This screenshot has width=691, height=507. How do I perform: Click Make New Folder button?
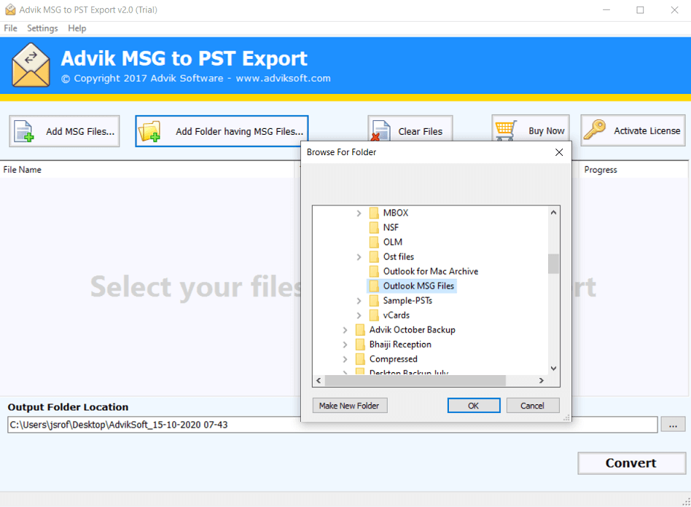click(x=350, y=406)
